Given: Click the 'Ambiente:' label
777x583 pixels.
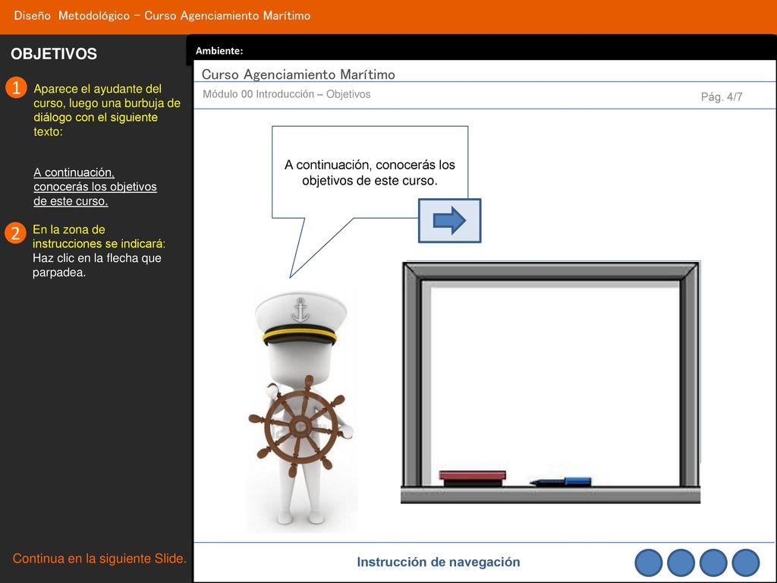Looking at the screenshot, I should [x=219, y=51].
